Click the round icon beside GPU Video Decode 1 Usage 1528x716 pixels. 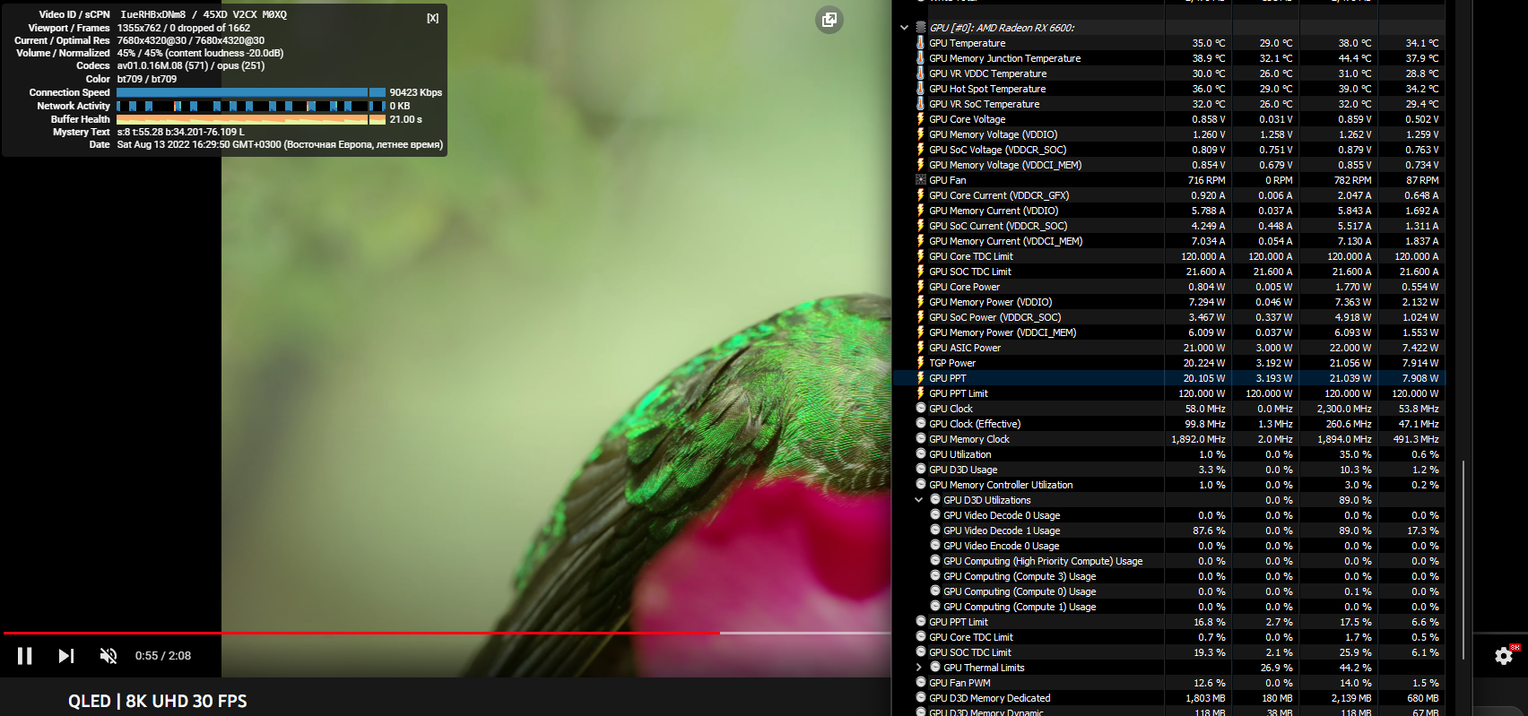[935, 531]
